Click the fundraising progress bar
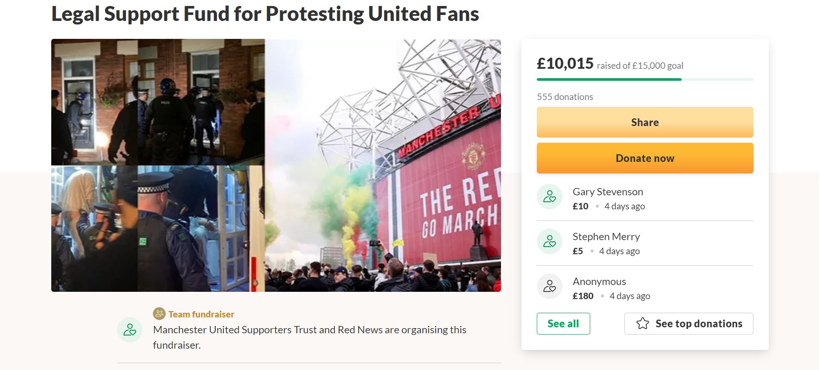This screenshot has height=370, width=820. pyautogui.click(x=644, y=79)
